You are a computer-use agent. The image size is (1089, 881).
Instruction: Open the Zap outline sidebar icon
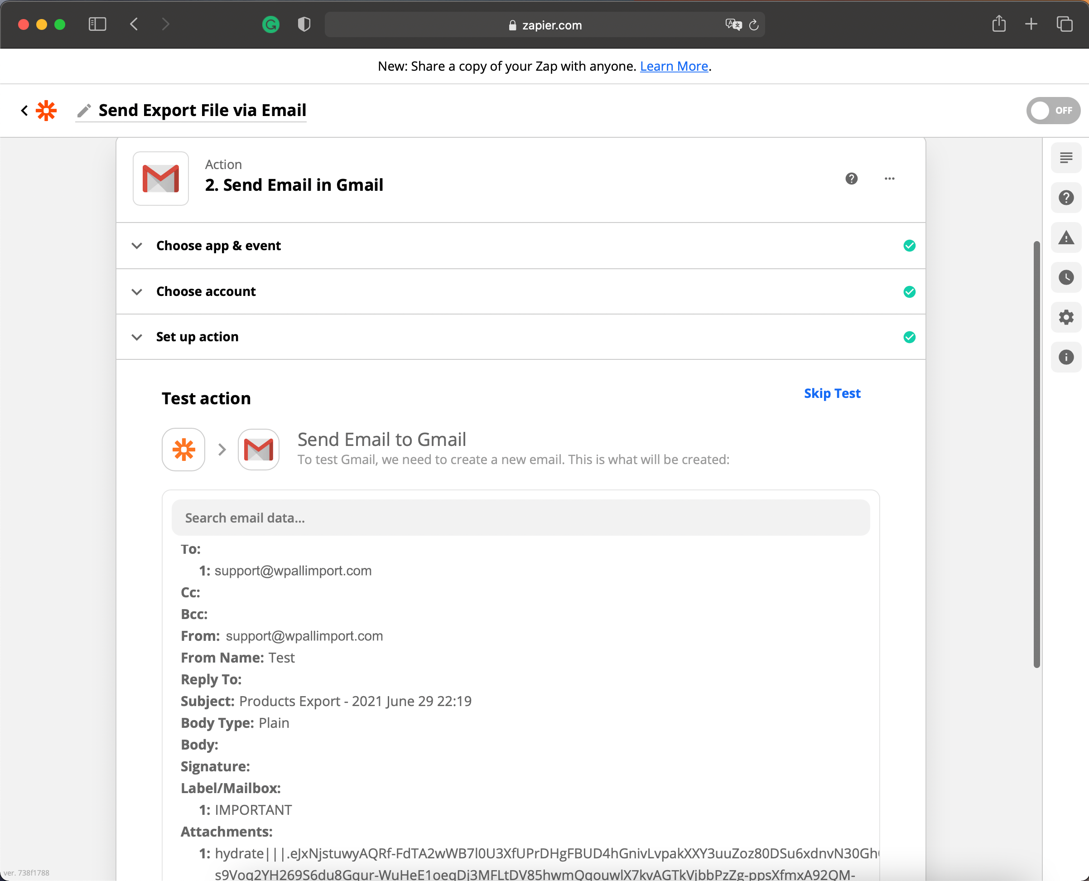[1065, 158]
